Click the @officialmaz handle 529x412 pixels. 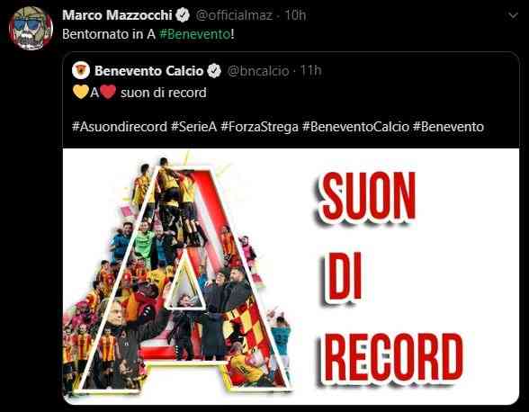pyautogui.click(x=234, y=15)
